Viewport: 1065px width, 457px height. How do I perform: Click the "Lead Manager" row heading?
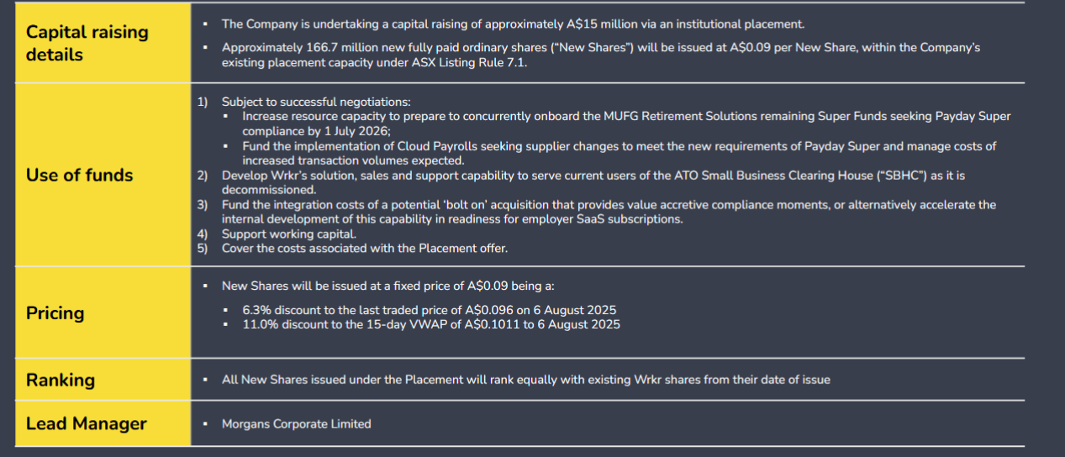coord(86,423)
